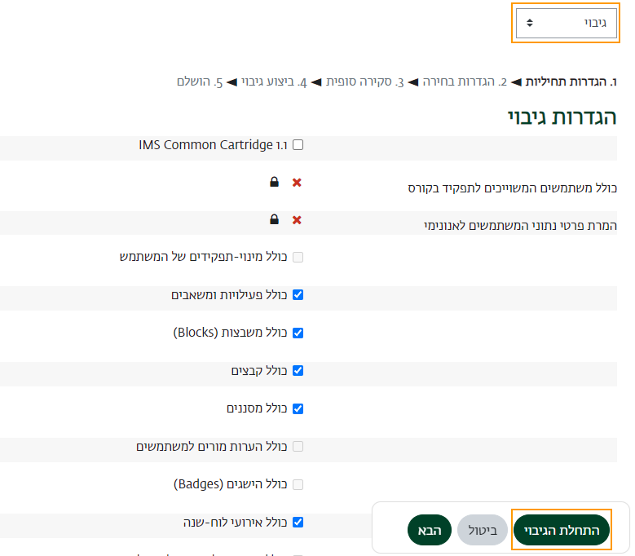Click the up-down arrows in the גיבוי selector

[x=529, y=23]
